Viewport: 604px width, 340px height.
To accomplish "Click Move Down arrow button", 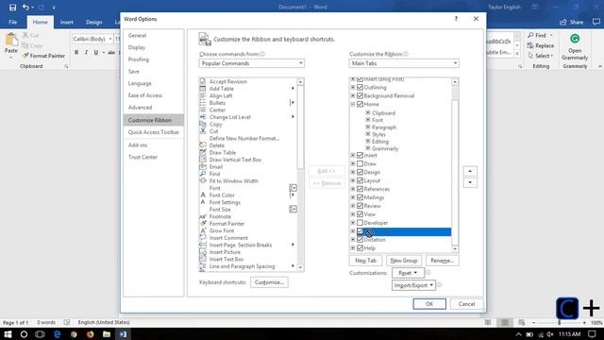I will 470,182.
